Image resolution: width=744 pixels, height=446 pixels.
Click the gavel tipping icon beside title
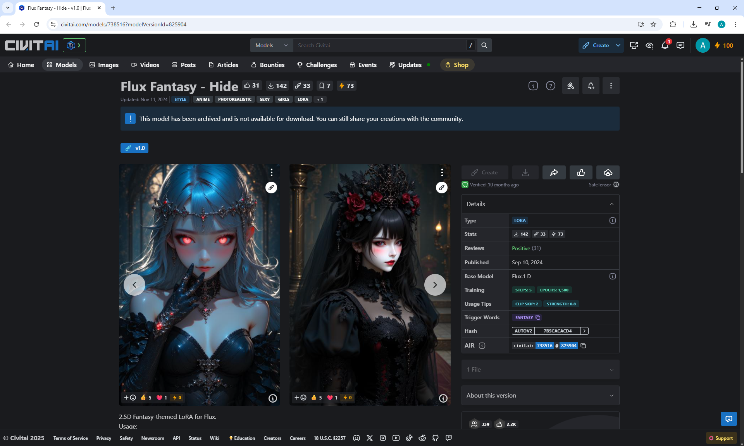pyautogui.click(x=570, y=86)
